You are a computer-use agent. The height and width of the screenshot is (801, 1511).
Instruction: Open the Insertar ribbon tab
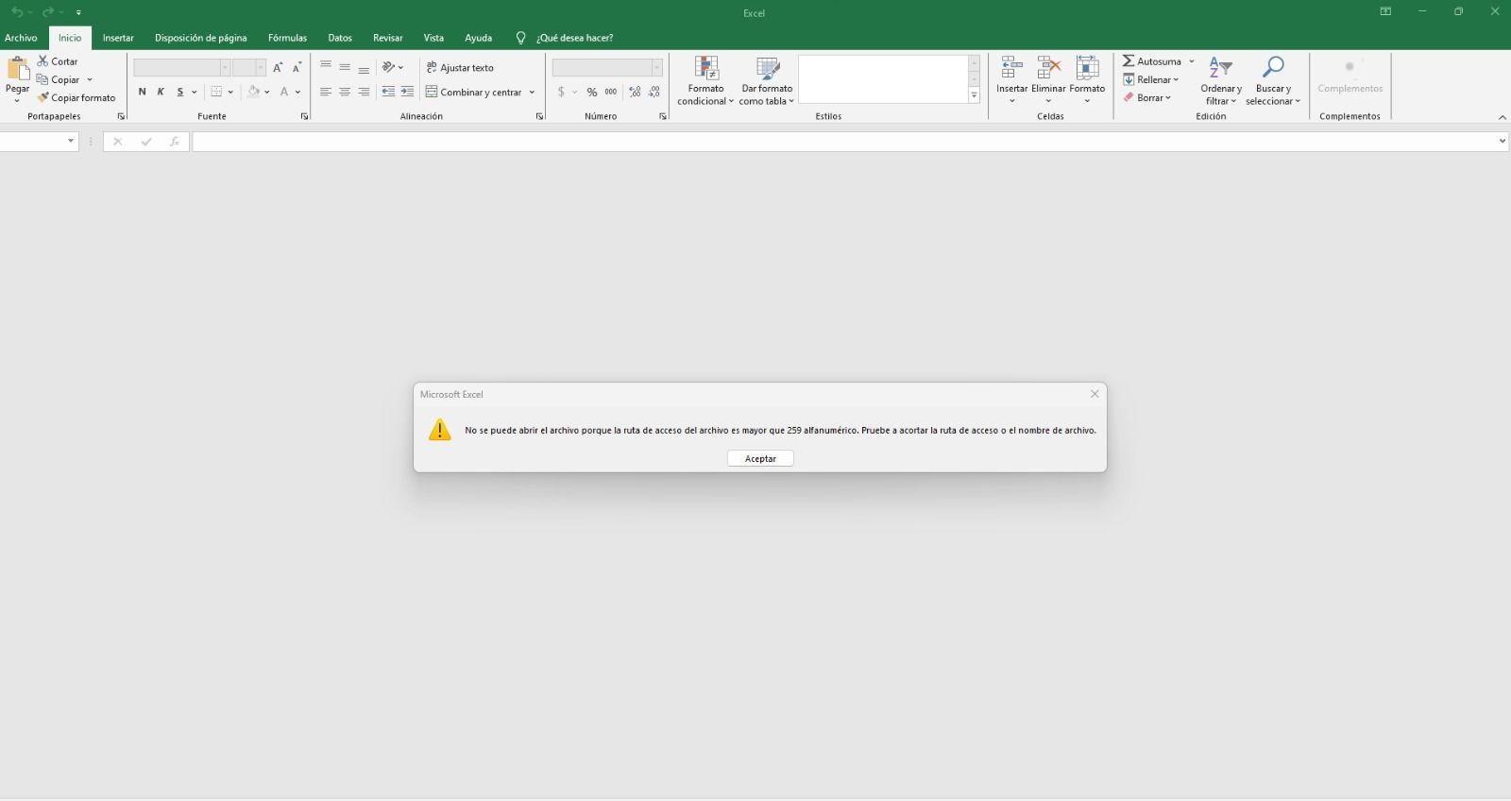(118, 38)
